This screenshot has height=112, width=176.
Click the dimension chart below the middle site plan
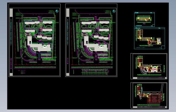pyautogui.click(x=95, y=72)
